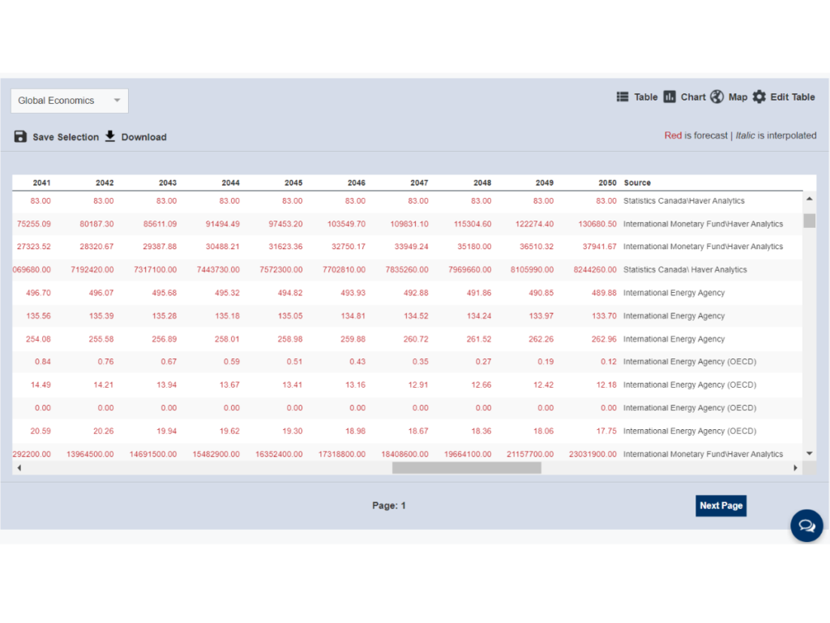Open the chat support bubble
Viewport: 830px width, 623px height.
click(x=806, y=526)
